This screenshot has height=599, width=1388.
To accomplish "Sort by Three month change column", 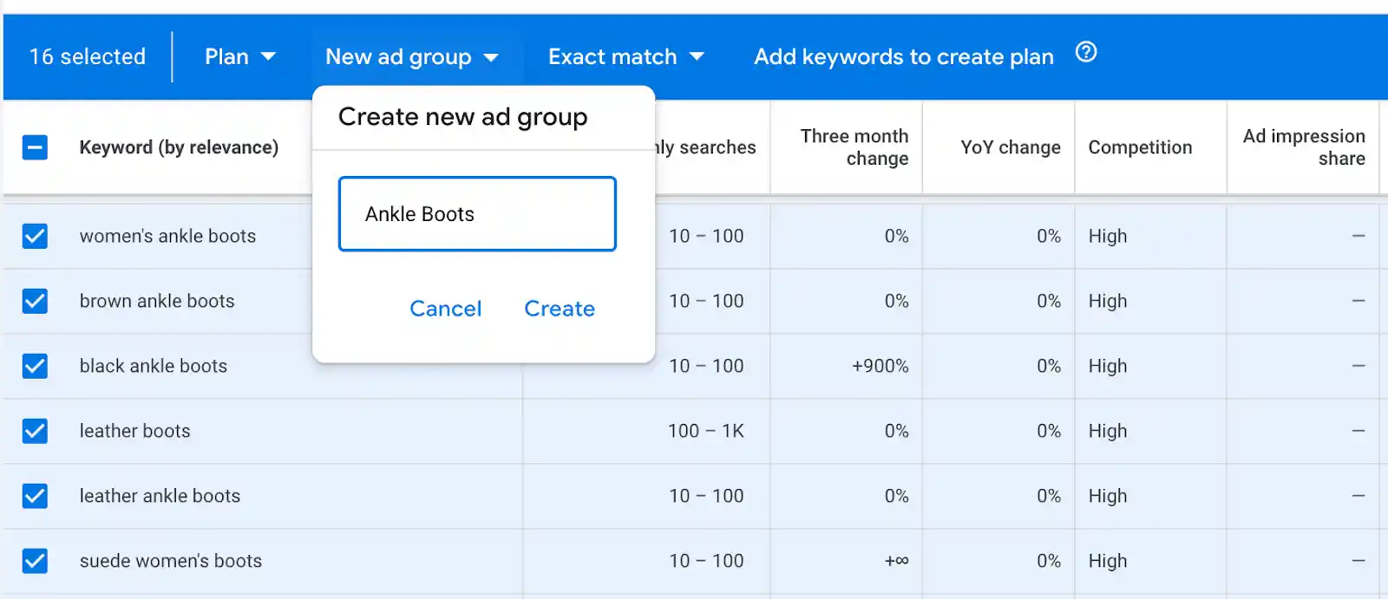I will click(854, 147).
